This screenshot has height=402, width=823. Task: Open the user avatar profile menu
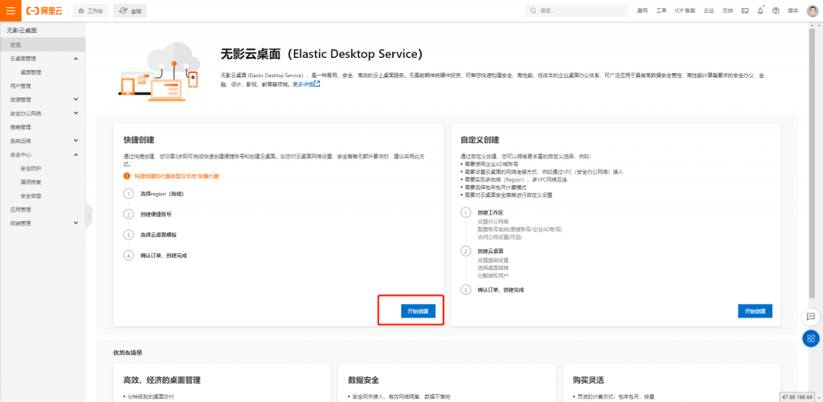pyautogui.click(x=812, y=10)
